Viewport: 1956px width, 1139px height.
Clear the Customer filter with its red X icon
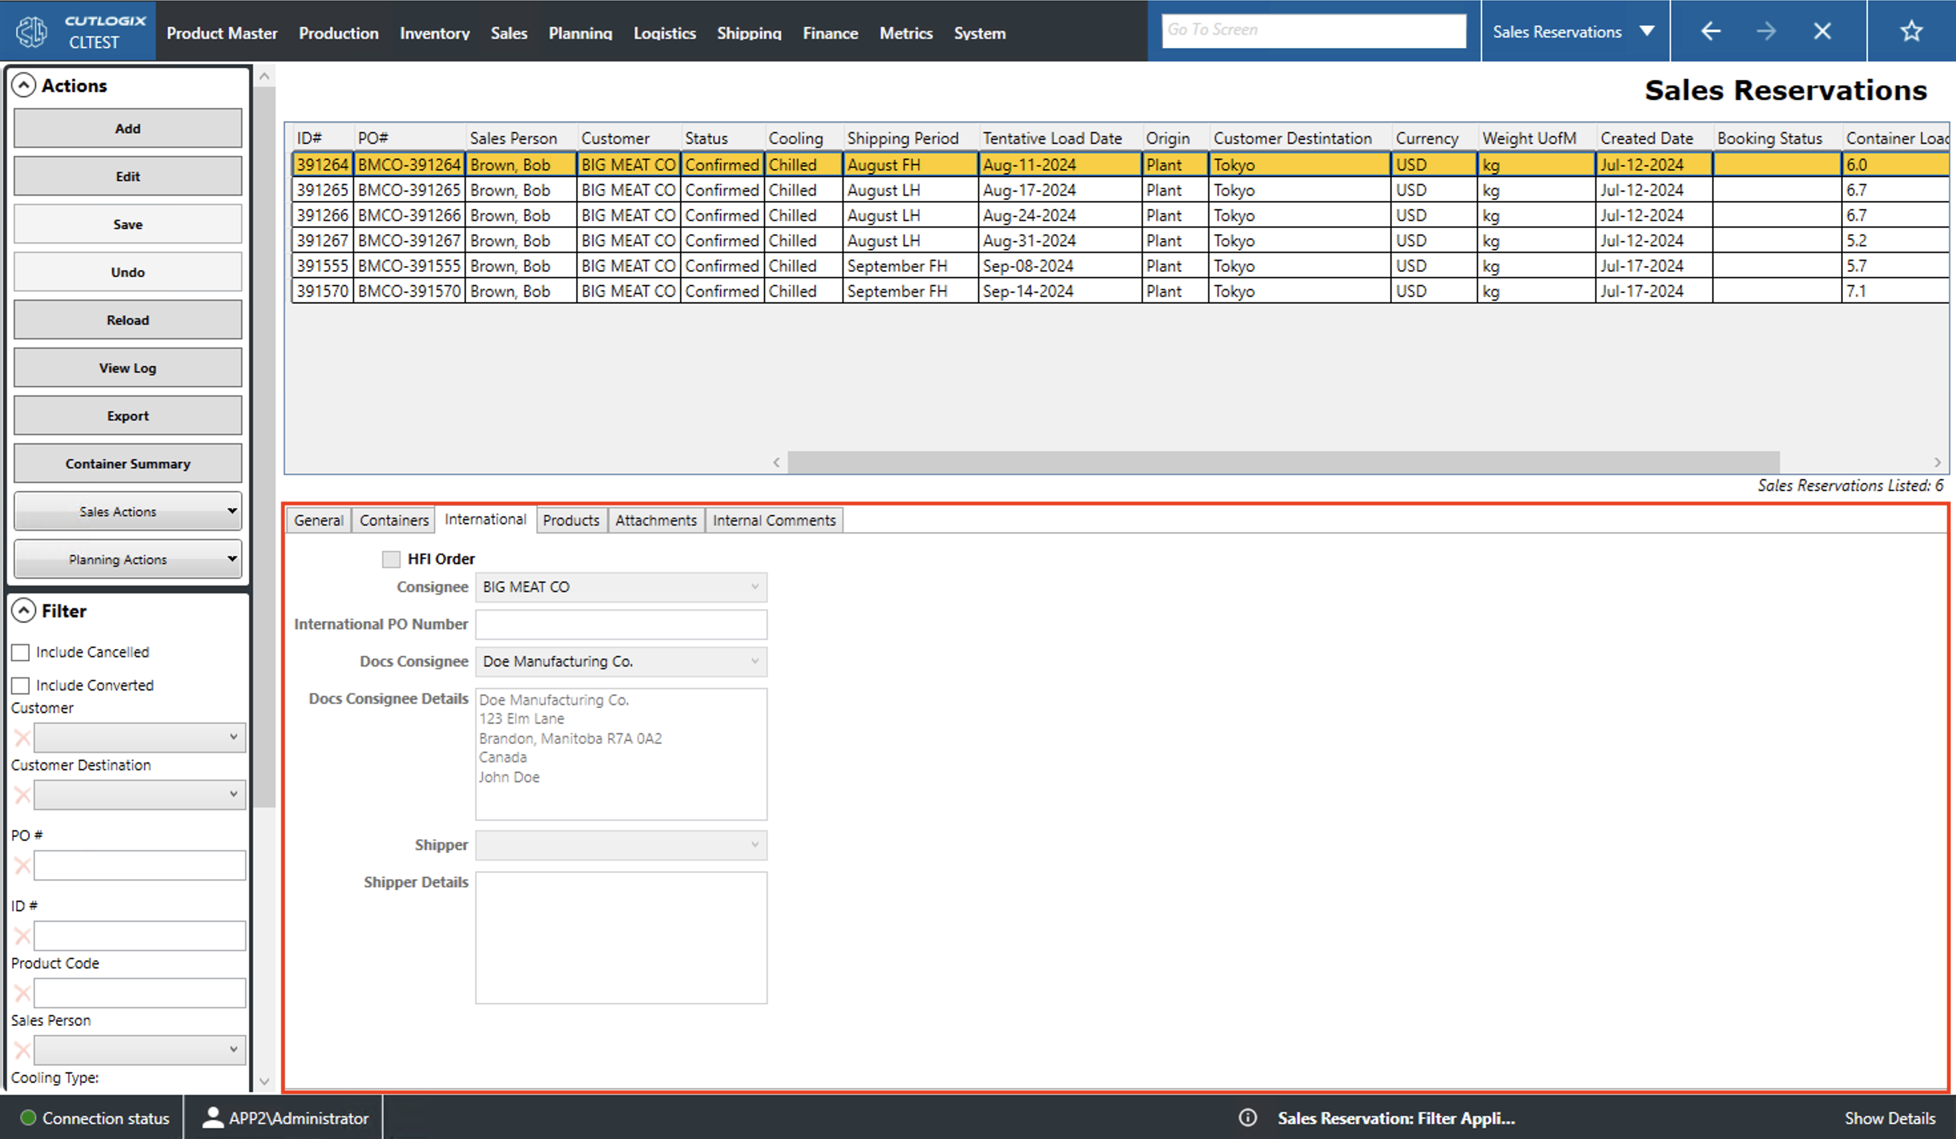pyautogui.click(x=22, y=738)
